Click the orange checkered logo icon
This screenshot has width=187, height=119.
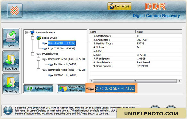point(15,11)
